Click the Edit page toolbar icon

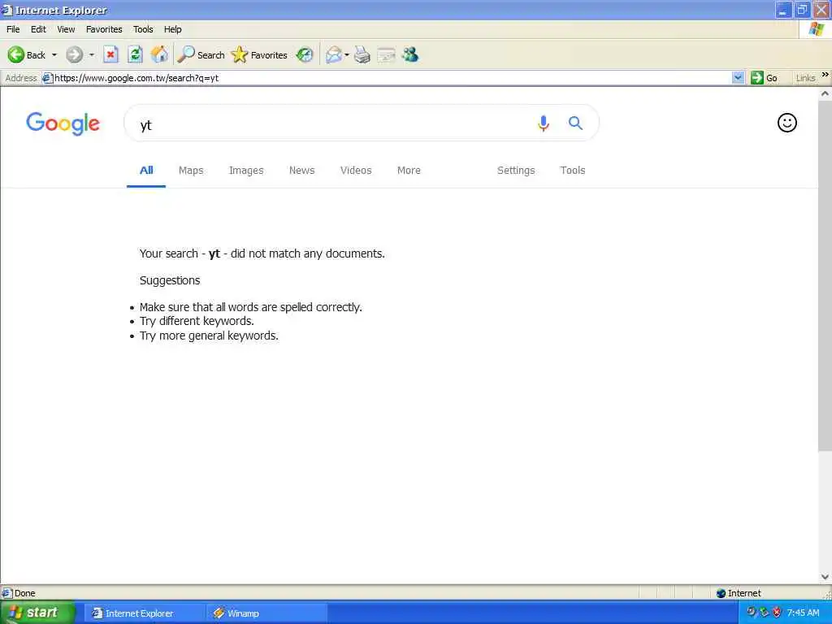[x=386, y=54]
